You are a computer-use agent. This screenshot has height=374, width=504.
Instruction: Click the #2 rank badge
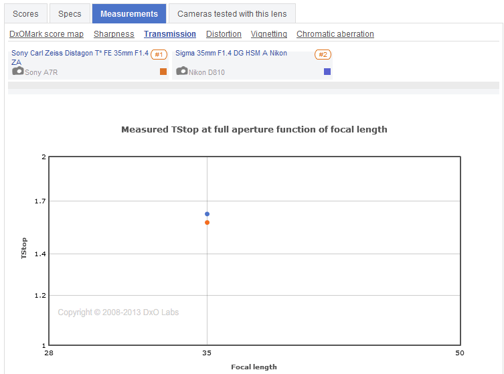[323, 55]
